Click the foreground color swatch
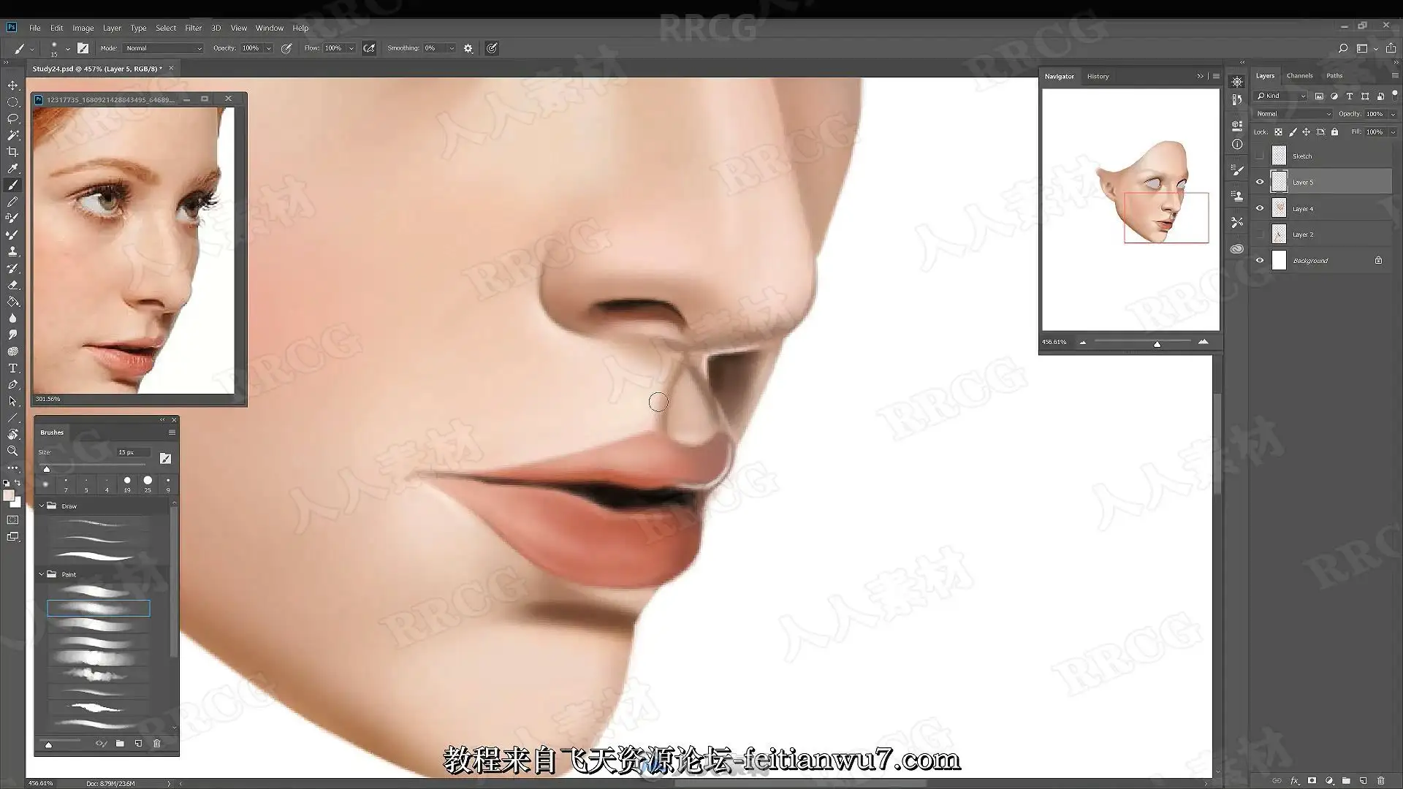The height and width of the screenshot is (789, 1403). click(x=9, y=496)
